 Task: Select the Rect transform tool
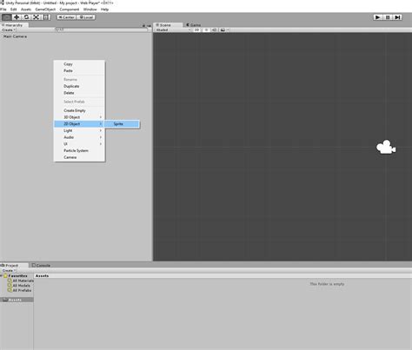46,17
